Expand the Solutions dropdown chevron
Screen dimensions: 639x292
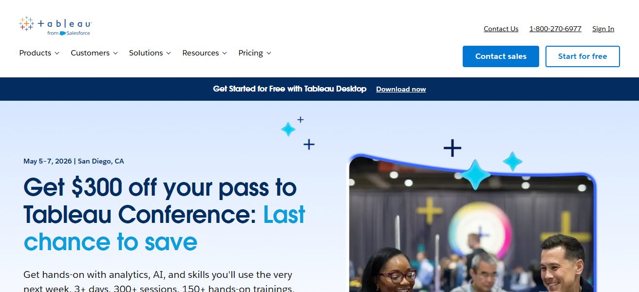[169, 53]
